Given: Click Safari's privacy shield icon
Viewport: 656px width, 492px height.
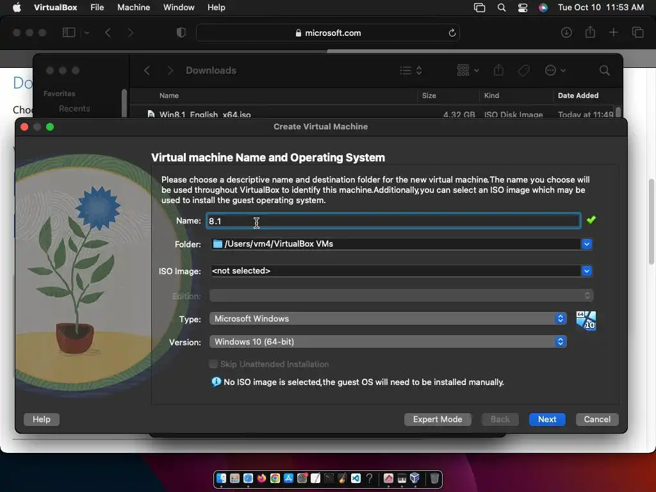Looking at the screenshot, I should coord(181,33).
